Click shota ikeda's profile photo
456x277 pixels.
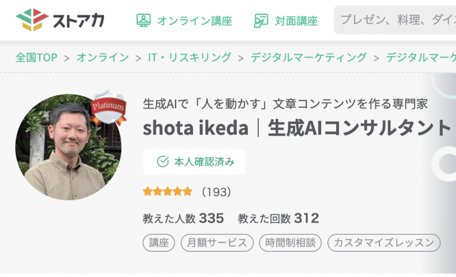[x=68, y=147]
